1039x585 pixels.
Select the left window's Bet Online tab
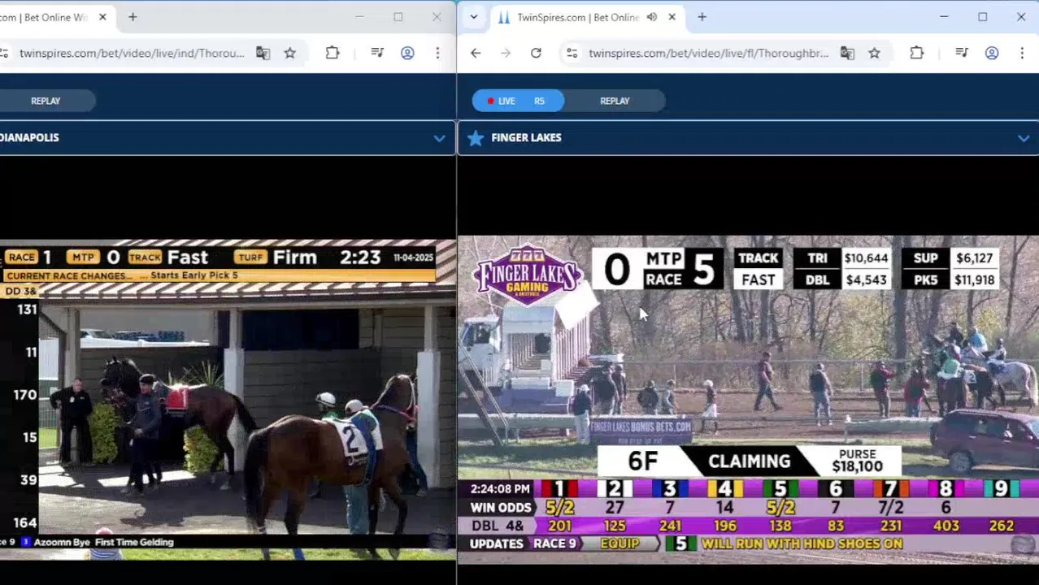pyautogui.click(x=53, y=17)
